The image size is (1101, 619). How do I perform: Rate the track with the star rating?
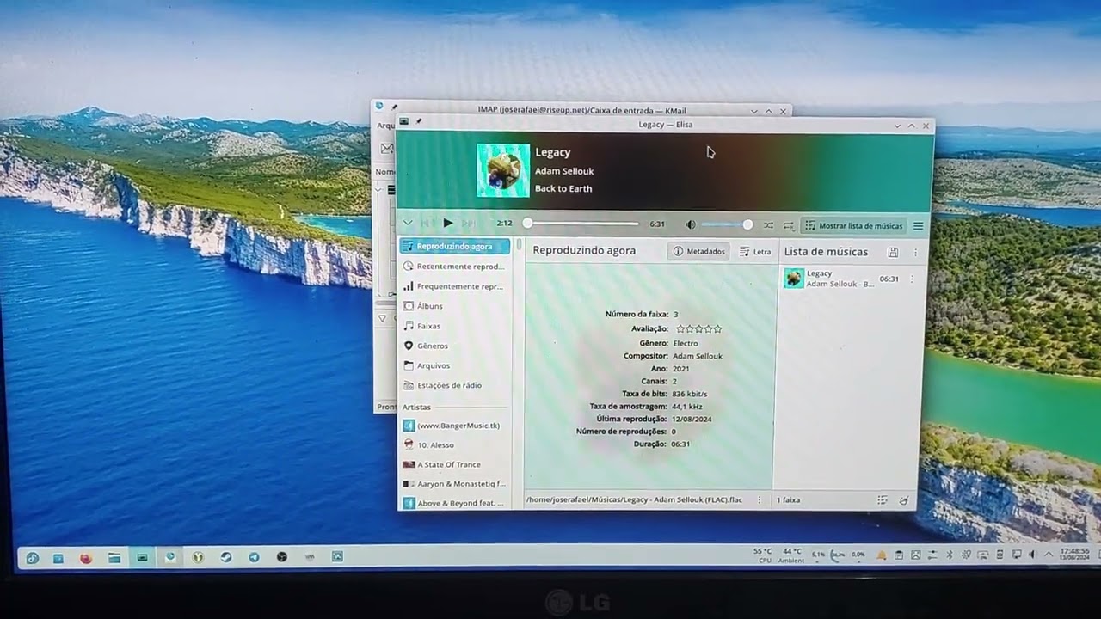click(698, 328)
